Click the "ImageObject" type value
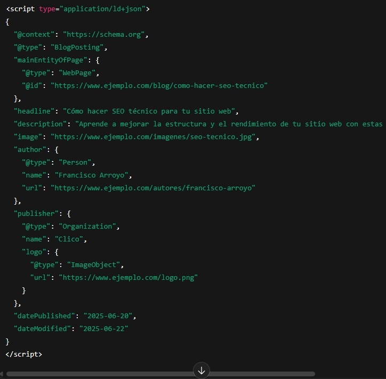This screenshot has width=386, height=379. click(93, 265)
